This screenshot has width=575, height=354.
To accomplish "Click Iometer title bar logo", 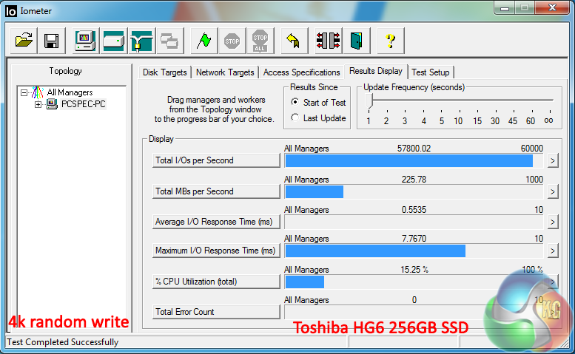I will click(11, 11).
